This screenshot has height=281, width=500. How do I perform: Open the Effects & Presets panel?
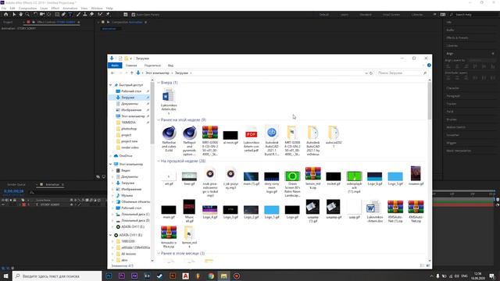(457, 37)
